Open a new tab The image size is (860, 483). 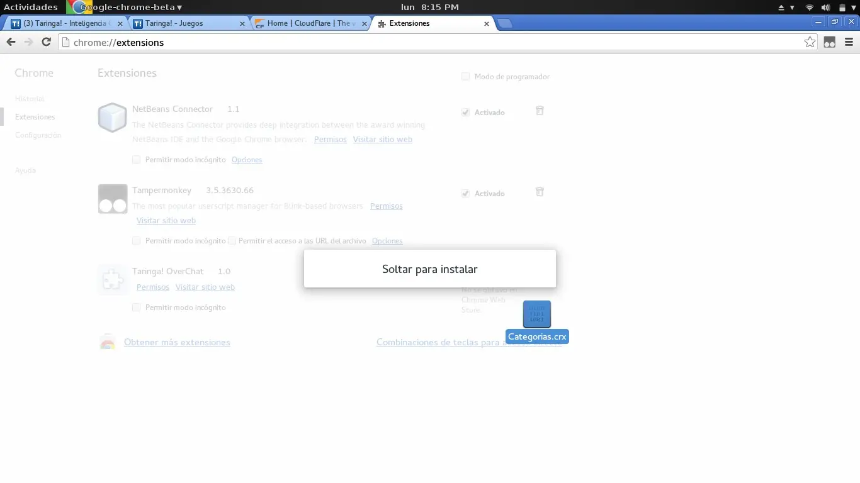505,24
